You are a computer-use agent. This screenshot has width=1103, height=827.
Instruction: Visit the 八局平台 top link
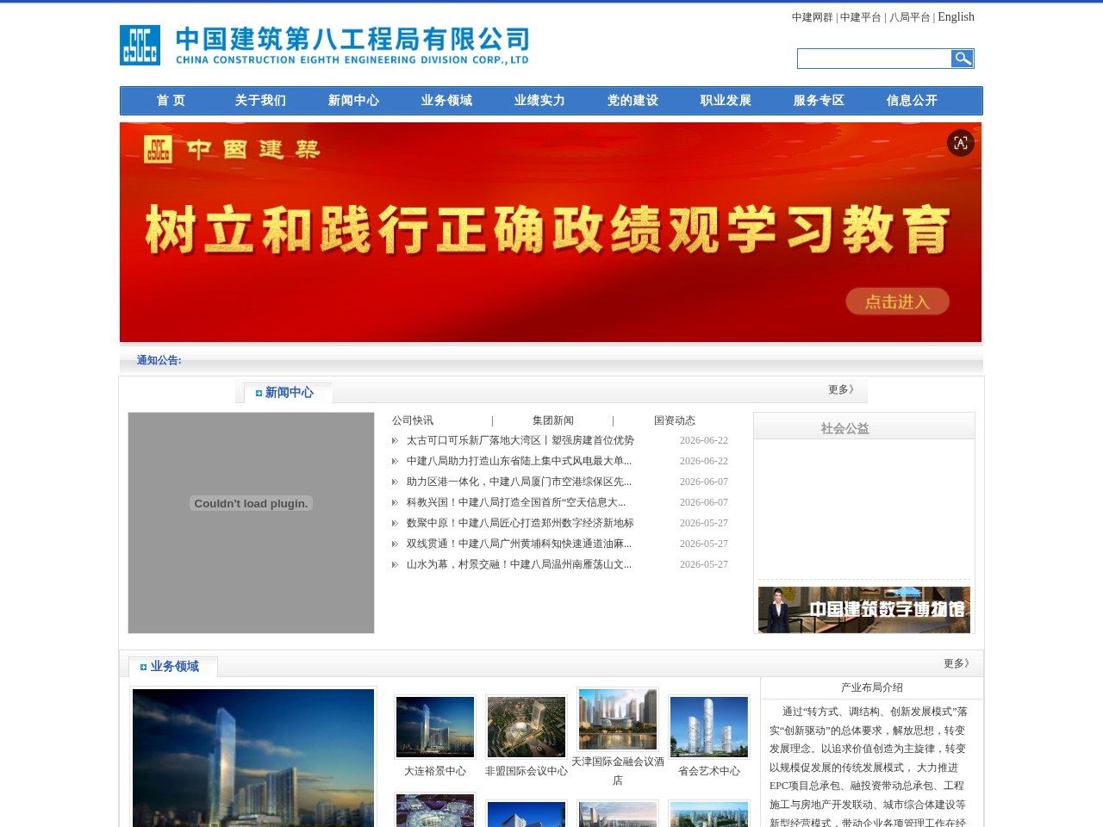(909, 17)
